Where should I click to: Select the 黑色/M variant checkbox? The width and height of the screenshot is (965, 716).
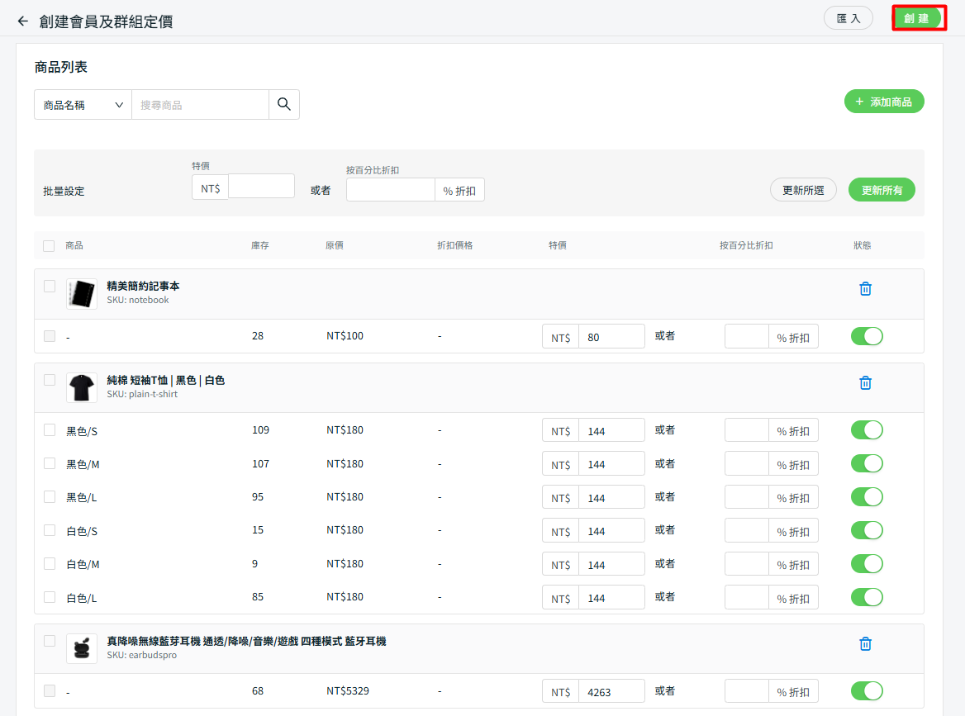[50, 463]
